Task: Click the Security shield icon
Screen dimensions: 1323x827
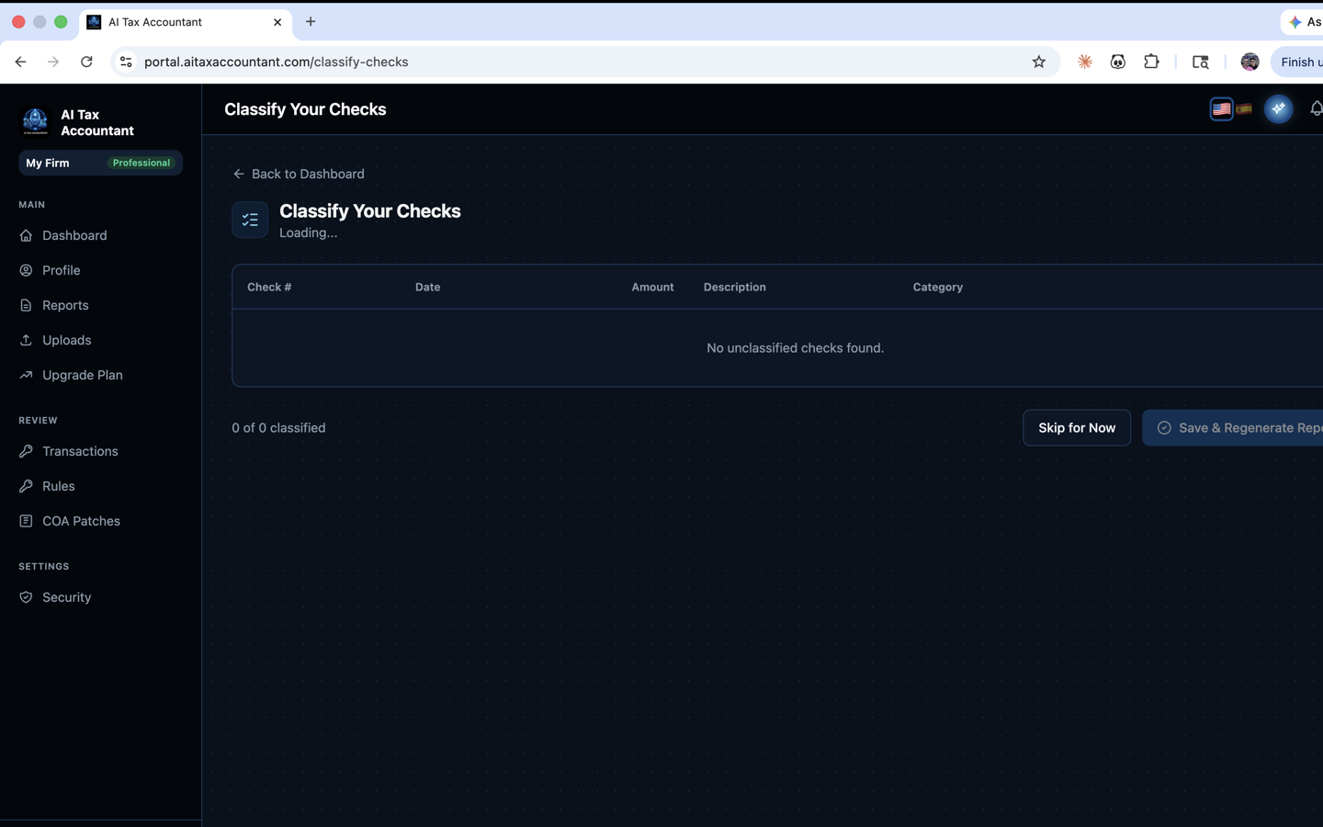Action: (26, 597)
